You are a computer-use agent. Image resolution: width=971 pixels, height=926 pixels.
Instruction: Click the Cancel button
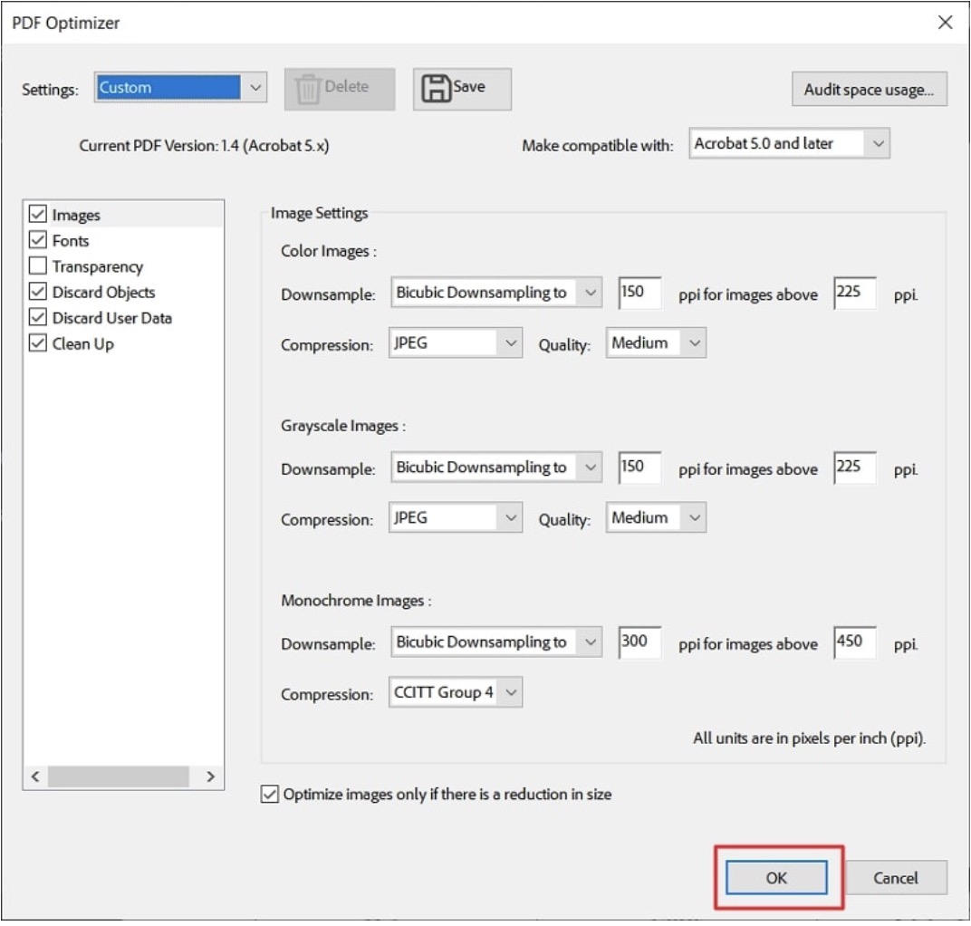895,878
